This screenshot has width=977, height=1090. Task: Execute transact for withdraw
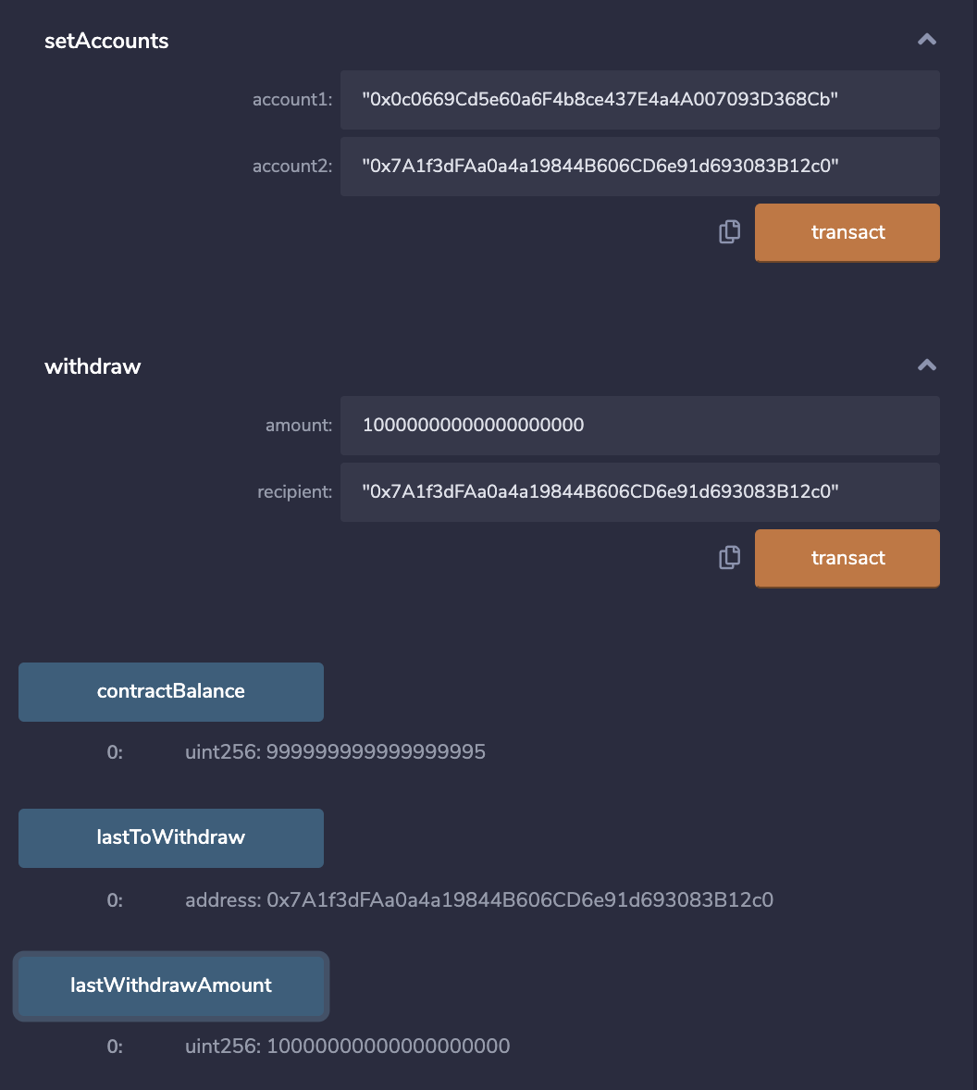pos(847,558)
